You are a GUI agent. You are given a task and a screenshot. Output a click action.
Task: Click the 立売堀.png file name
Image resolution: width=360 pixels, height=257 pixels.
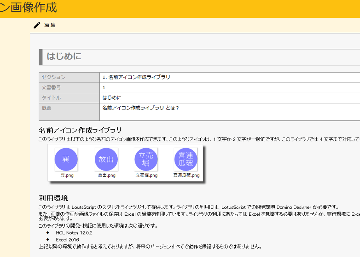pos(146,175)
